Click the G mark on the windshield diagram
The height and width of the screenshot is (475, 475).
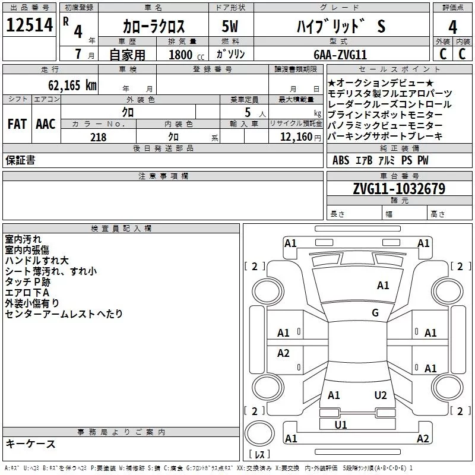coord(375,313)
